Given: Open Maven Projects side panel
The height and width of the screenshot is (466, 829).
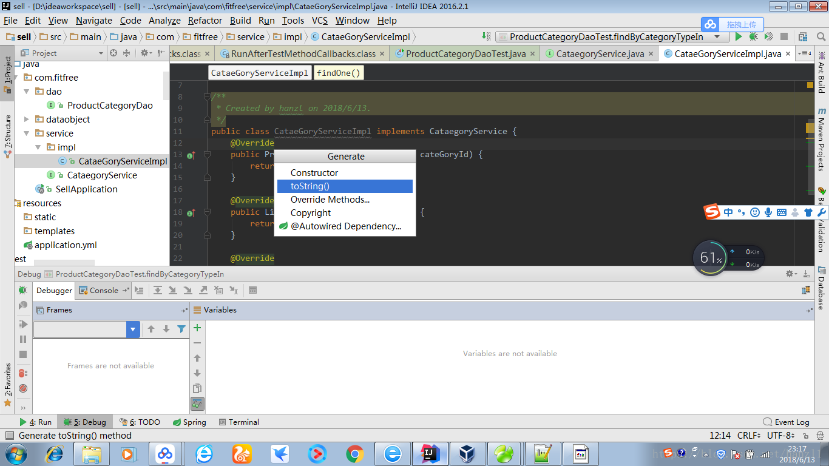Looking at the screenshot, I should (822, 140).
